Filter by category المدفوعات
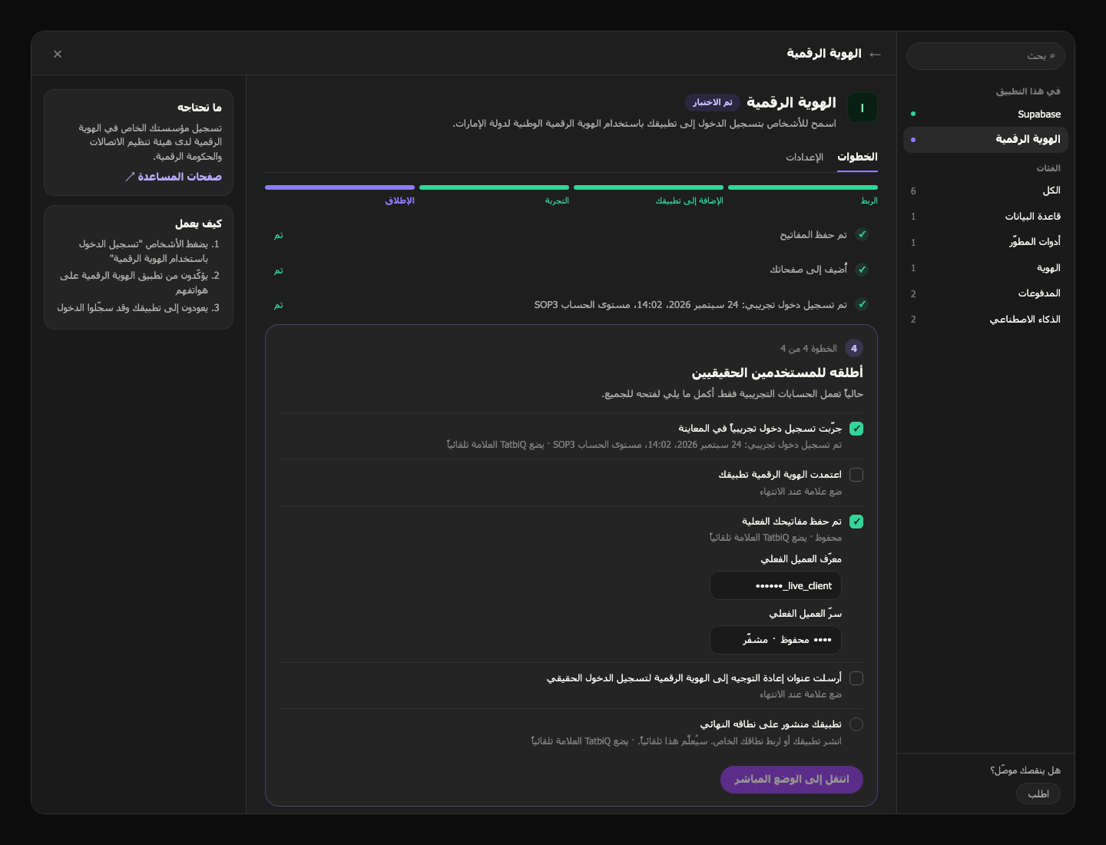This screenshot has width=1106, height=845. [x=985, y=293]
